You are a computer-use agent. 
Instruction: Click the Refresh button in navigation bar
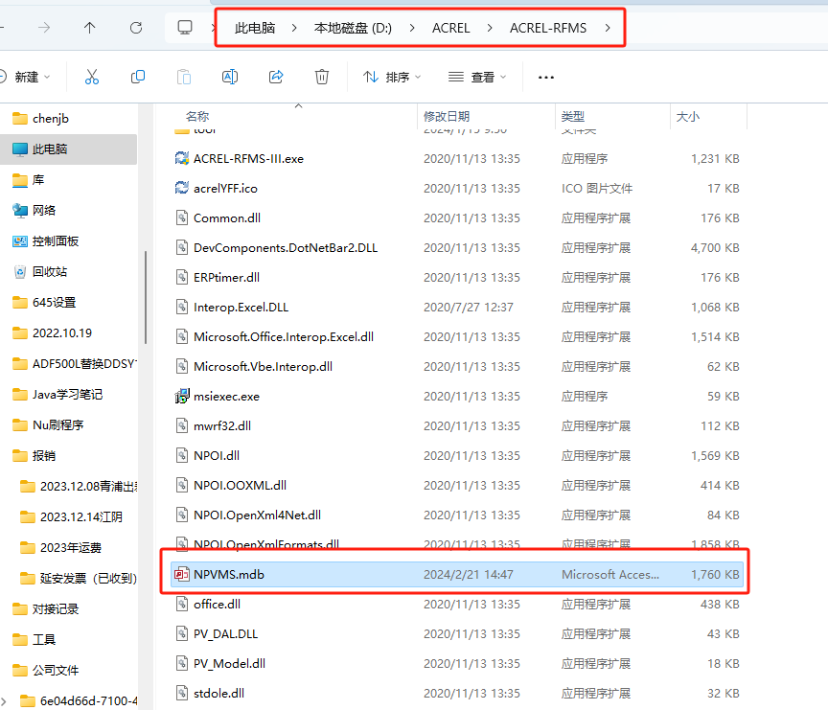pyautogui.click(x=136, y=28)
